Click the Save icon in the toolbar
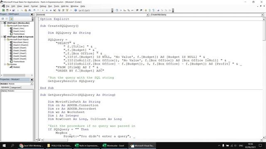This screenshot has height=149, width=266. pos(13,10)
